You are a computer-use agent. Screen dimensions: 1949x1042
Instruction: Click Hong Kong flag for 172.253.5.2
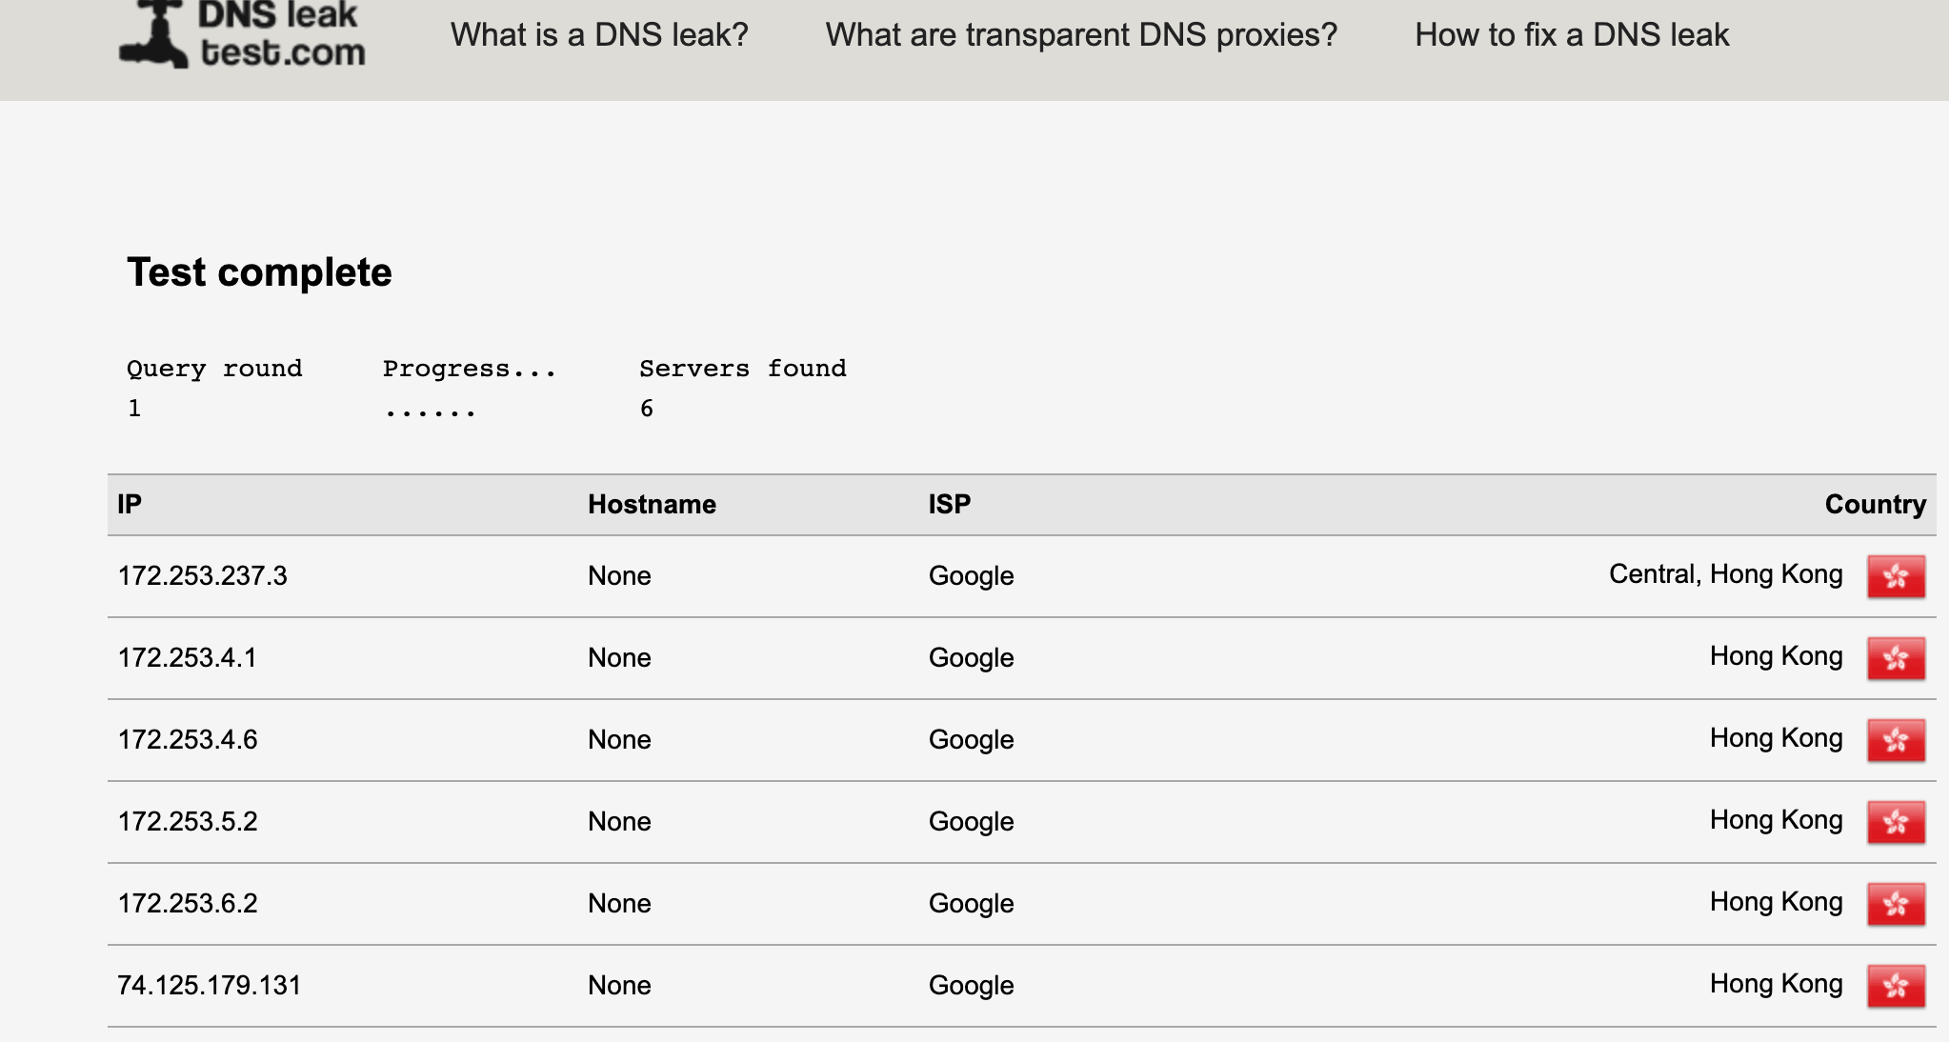(x=1896, y=822)
